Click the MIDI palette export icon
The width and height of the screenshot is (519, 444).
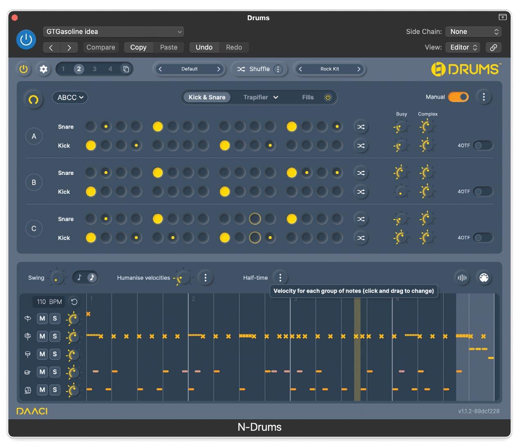[x=484, y=278]
